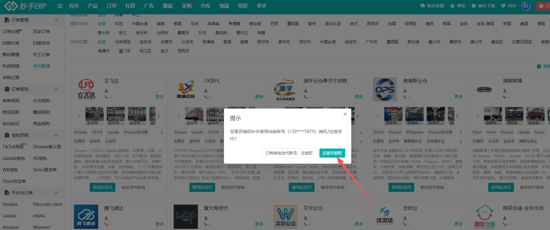Screen dimensions: 550x230
Task: Open 货代管理 in the sidebar
Action: tap(42, 66)
